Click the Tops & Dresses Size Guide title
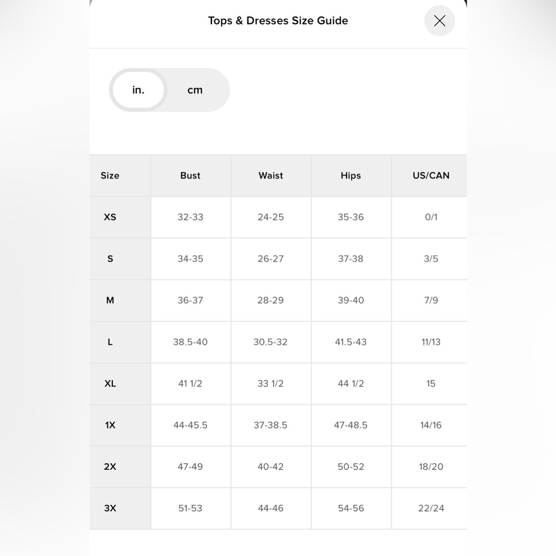This screenshot has width=556, height=556. pyautogui.click(x=278, y=21)
